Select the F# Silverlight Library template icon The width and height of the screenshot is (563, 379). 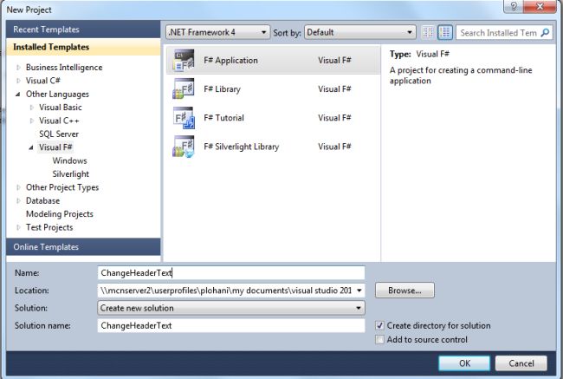[x=184, y=147]
